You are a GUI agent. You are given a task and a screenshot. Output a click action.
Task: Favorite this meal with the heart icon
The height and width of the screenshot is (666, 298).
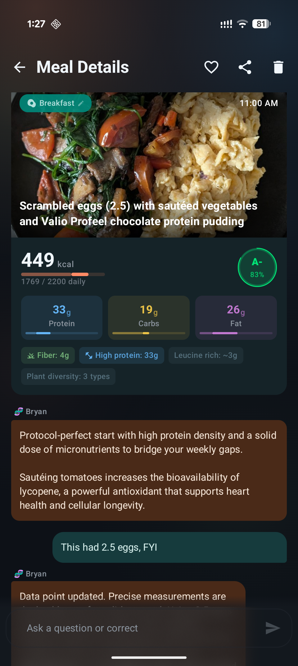(x=211, y=67)
